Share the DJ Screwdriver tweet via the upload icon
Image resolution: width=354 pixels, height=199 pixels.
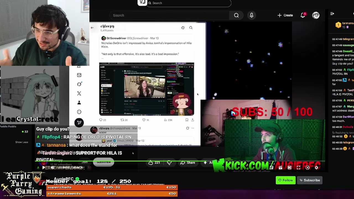pyautogui.click(x=192, y=120)
